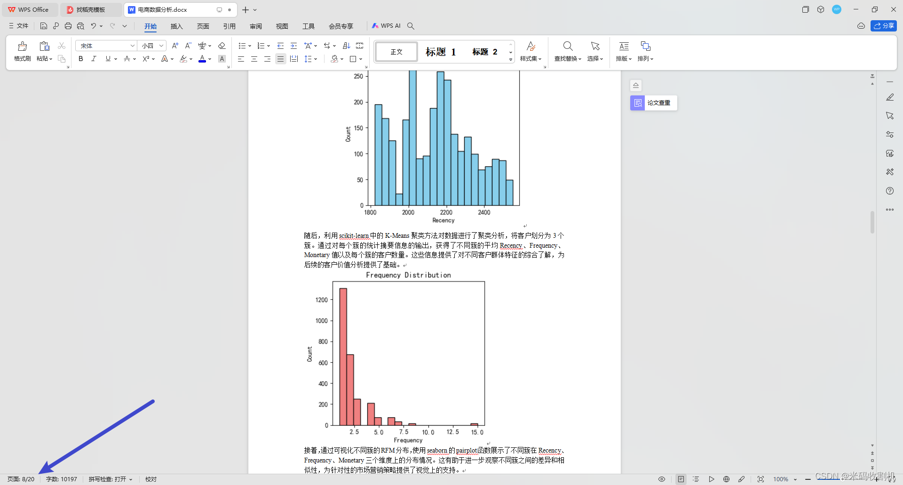This screenshot has width=903, height=485.
Task: Click the WPS AI search magnifier icon
Action: (411, 26)
